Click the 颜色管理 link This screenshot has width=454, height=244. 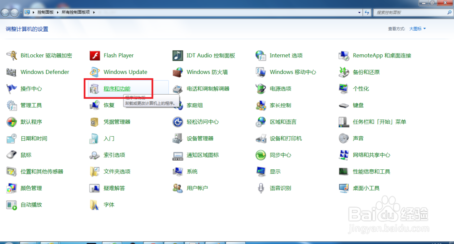pyautogui.click(x=31, y=188)
